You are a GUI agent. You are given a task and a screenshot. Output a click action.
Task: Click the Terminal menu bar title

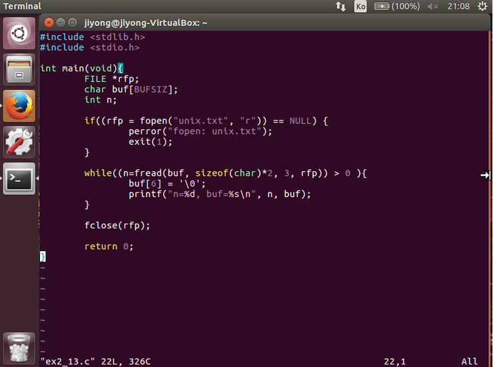click(x=22, y=6)
